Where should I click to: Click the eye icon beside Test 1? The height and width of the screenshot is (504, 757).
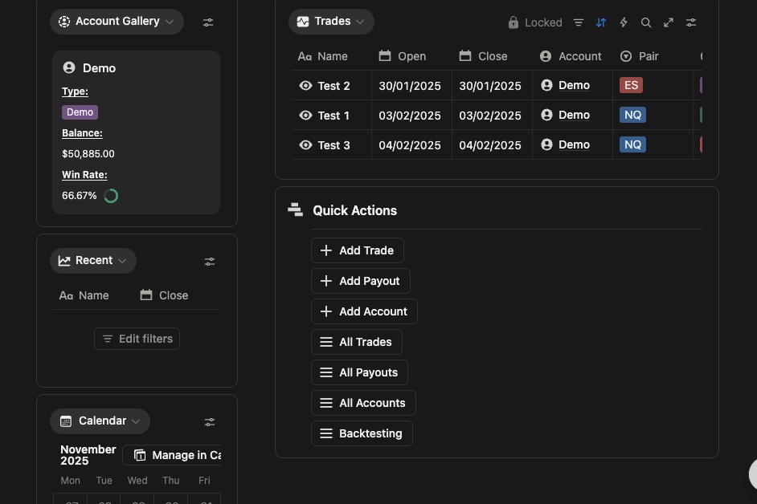point(305,116)
